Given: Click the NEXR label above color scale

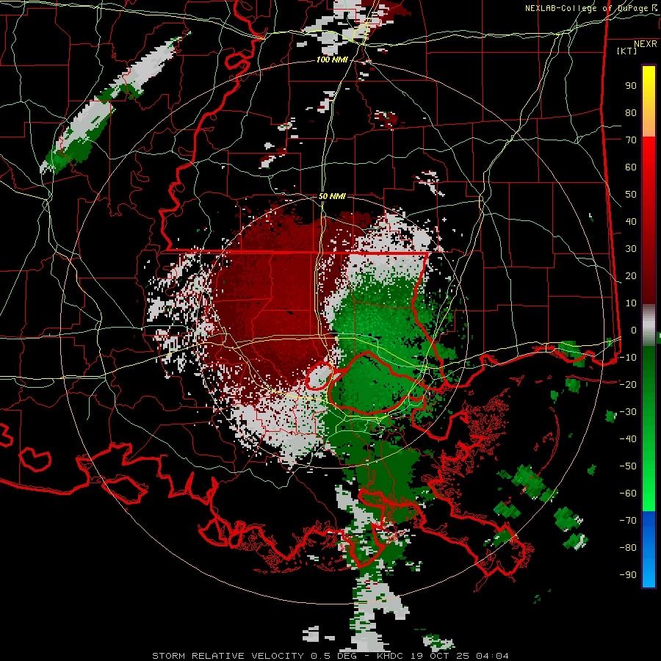Looking at the screenshot, I should [x=646, y=44].
